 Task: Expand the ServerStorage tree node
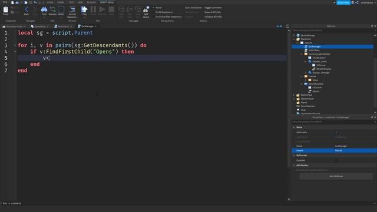(294, 35)
